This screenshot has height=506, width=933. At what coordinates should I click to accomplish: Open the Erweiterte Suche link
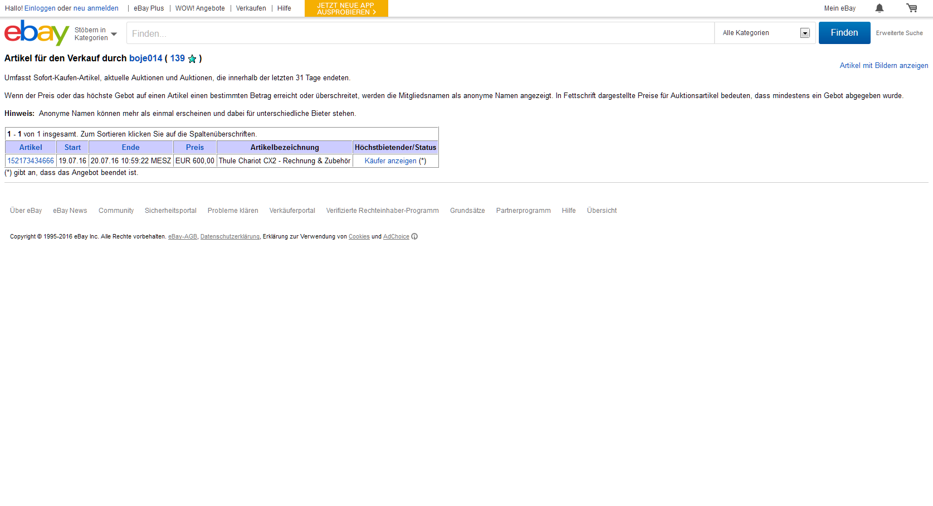(899, 33)
